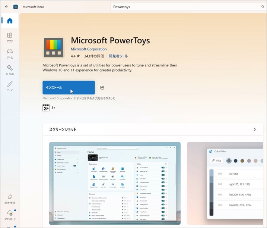Open the Color Picker screenshot thumbnail
267x228 pixels.
(x=225, y=184)
